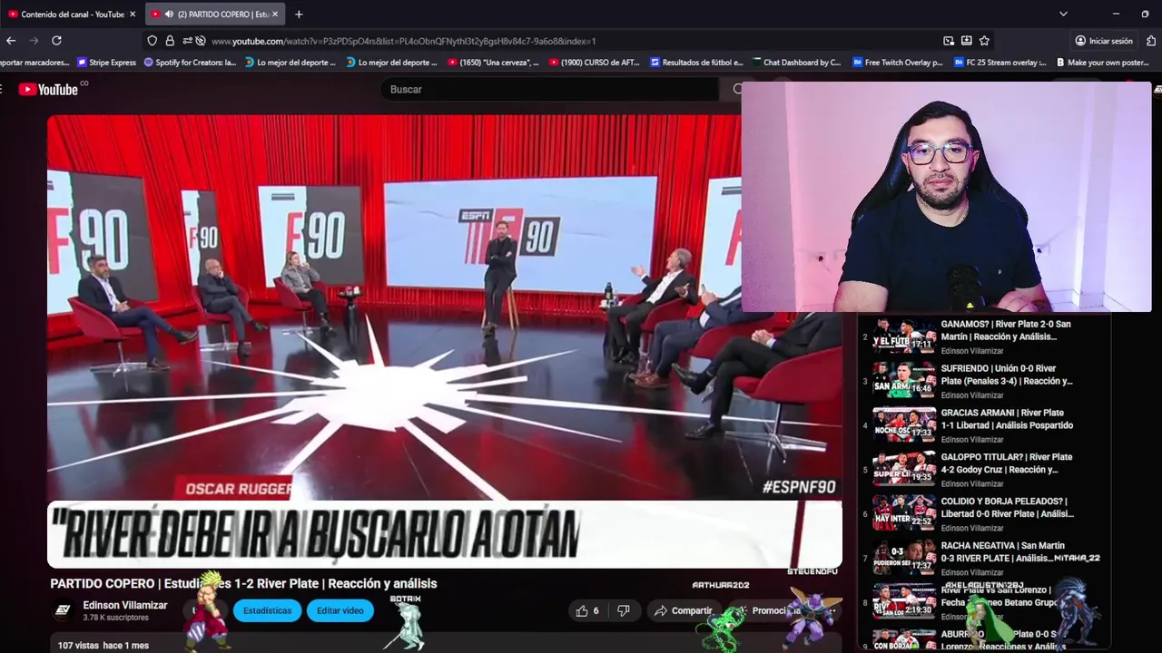The image size is (1162, 653).
Task: Open 'GALOPPO TITULAR? River Plate 4-2 Godoy Cruz'
Action: click(1006, 463)
